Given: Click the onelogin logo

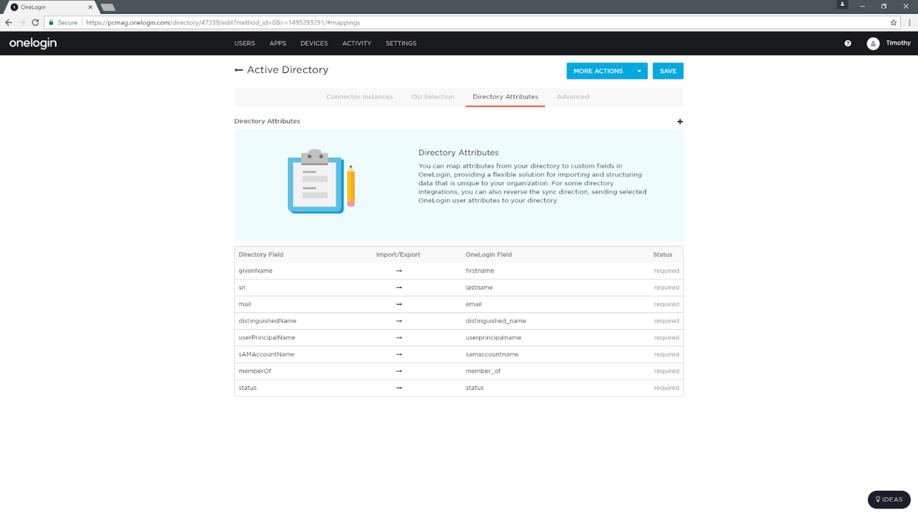Looking at the screenshot, I should [32, 43].
